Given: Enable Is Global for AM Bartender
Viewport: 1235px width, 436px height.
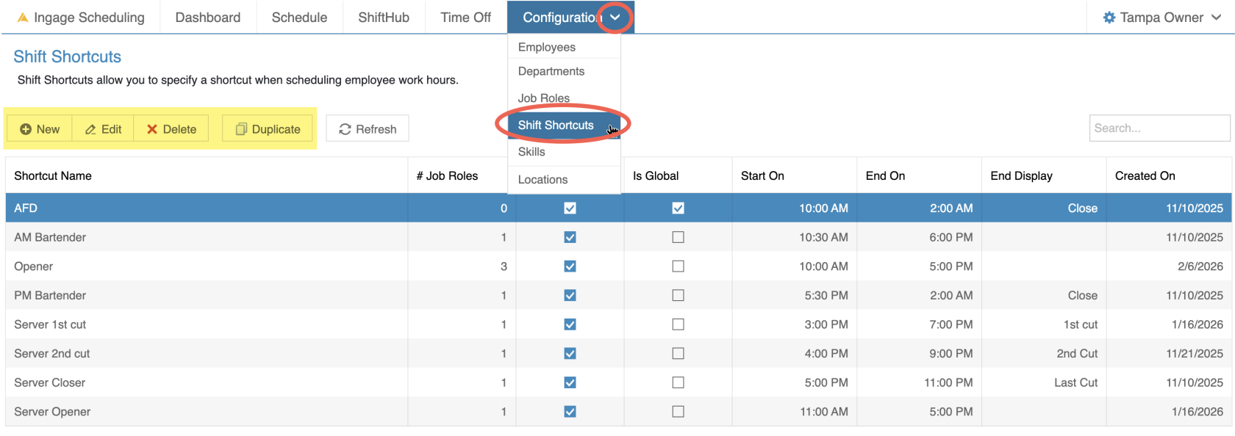Looking at the screenshot, I should tap(678, 237).
